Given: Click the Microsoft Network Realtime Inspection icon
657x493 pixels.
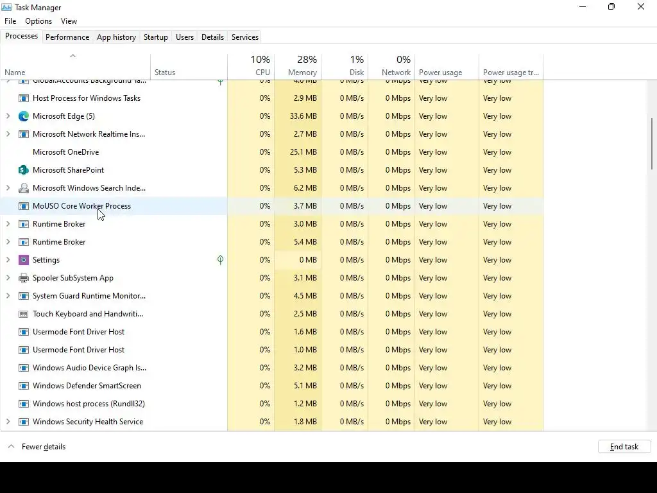Looking at the screenshot, I should (24, 134).
